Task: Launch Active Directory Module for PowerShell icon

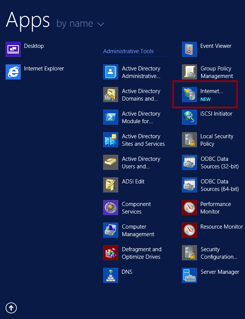Action: click(x=111, y=117)
